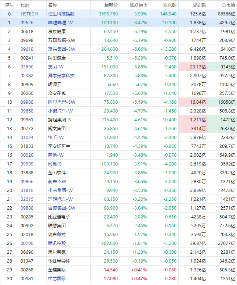This screenshot has height=285, width=237.
Task: Click highlighted 3314万 turnover cell
Action: pos(193,129)
